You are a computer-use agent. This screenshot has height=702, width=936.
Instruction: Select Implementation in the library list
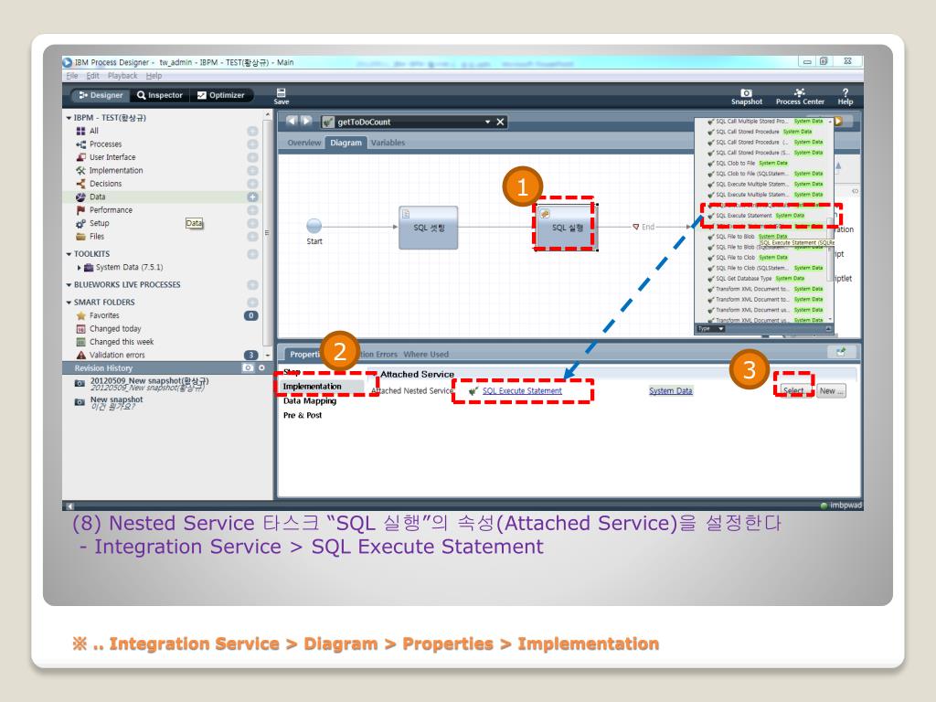click(x=110, y=170)
